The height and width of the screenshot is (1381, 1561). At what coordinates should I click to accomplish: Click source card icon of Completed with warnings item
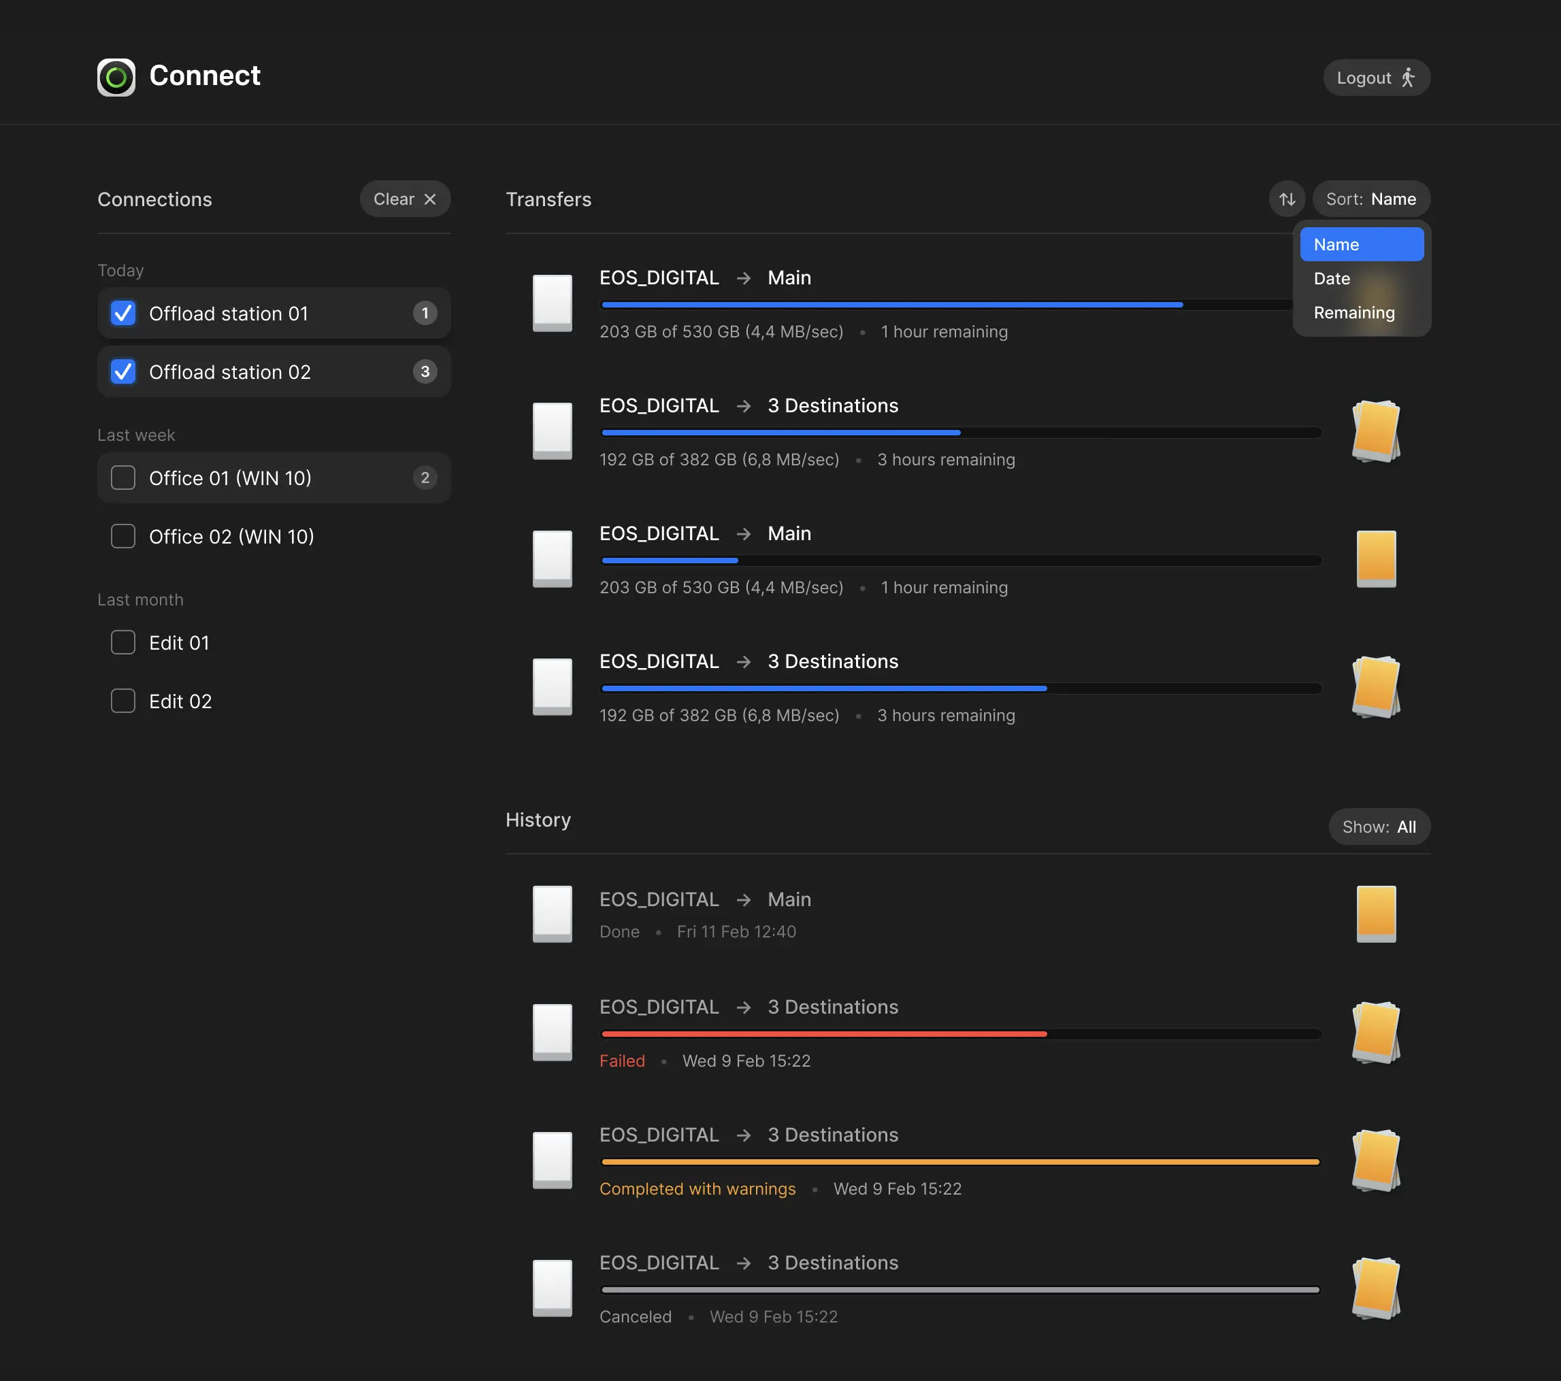pyautogui.click(x=552, y=1161)
